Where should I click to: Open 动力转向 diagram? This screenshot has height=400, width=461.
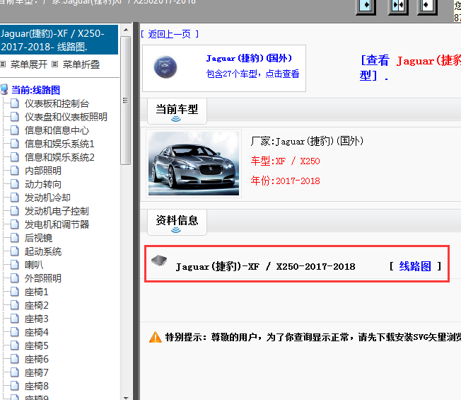[x=43, y=184]
